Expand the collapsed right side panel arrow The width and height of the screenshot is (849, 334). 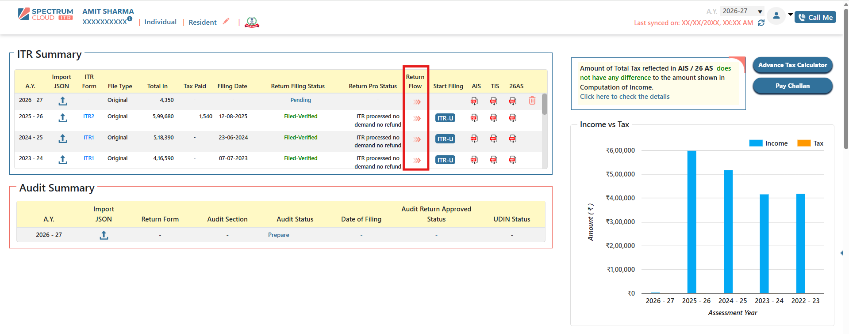841,253
